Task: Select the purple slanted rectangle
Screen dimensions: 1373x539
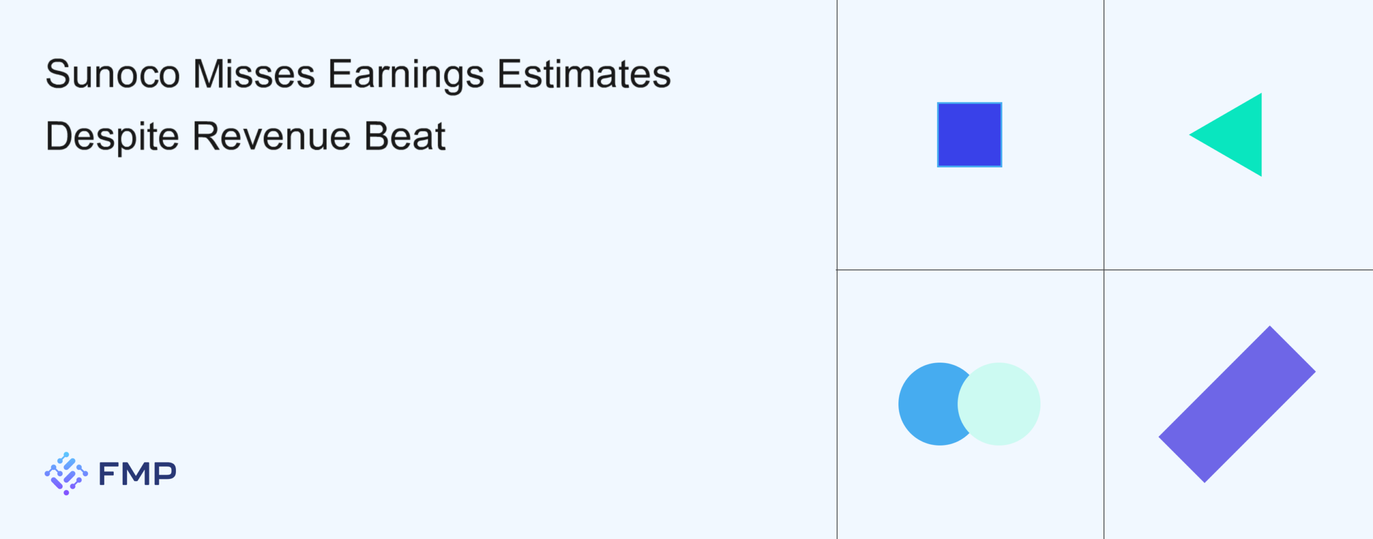Action: (x=1237, y=404)
